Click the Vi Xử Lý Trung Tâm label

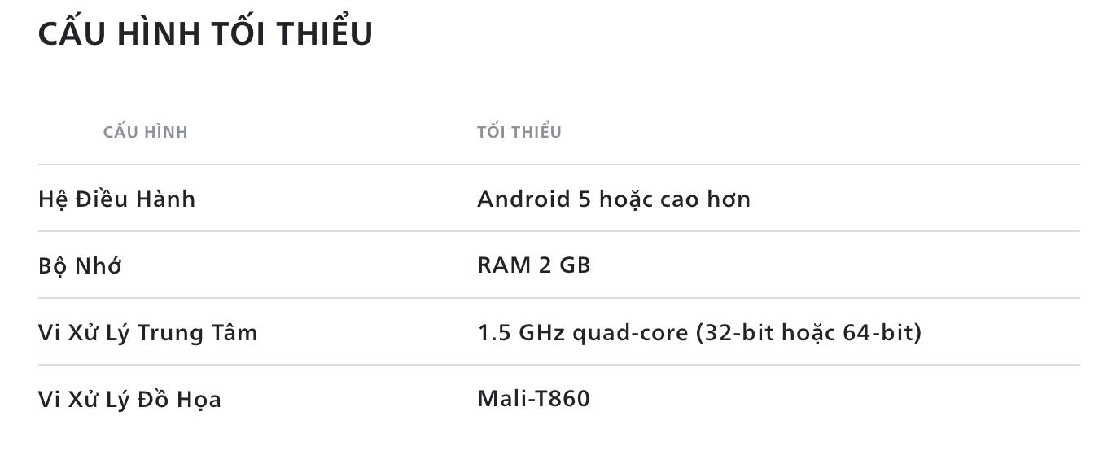coord(148,332)
